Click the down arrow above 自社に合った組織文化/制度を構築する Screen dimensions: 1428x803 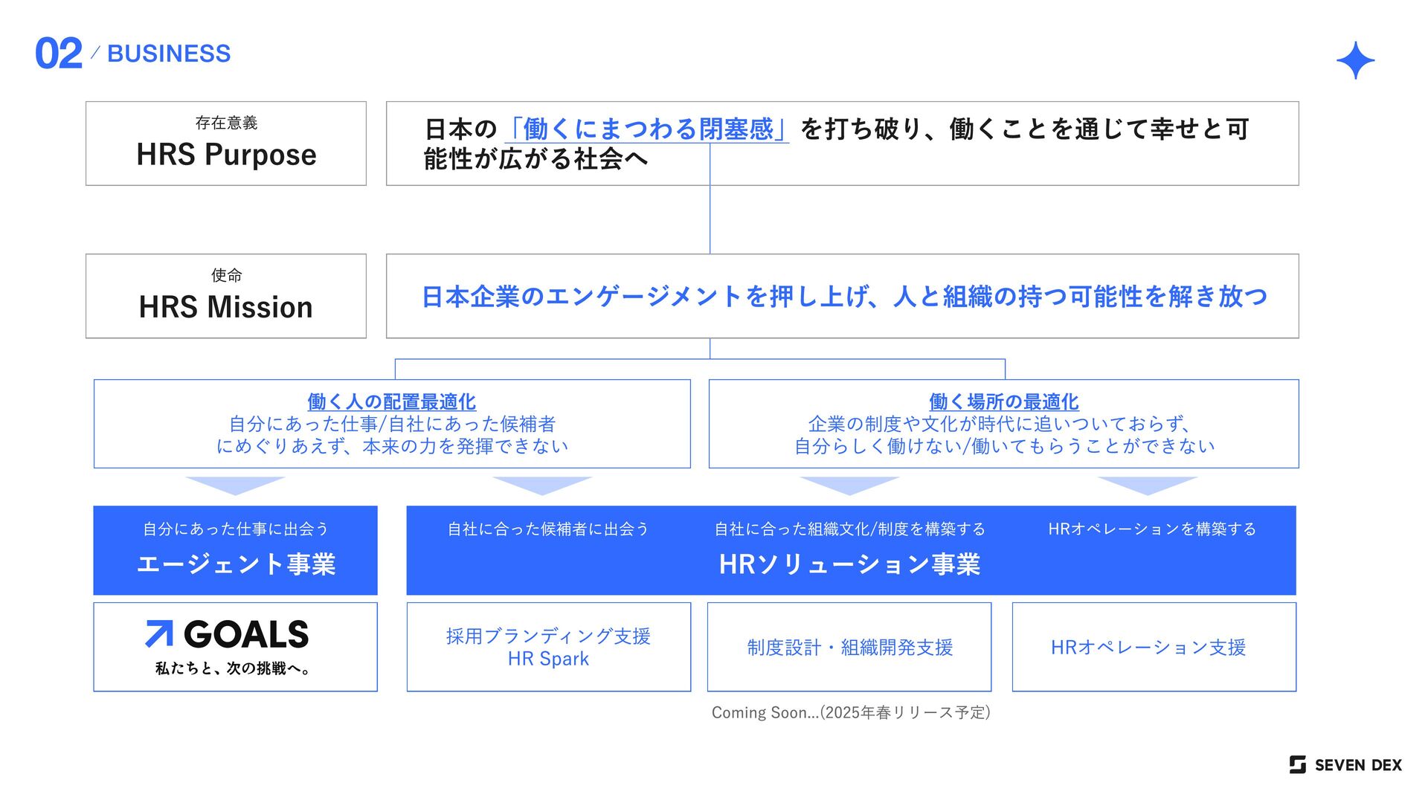pyautogui.click(x=849, y=486)
